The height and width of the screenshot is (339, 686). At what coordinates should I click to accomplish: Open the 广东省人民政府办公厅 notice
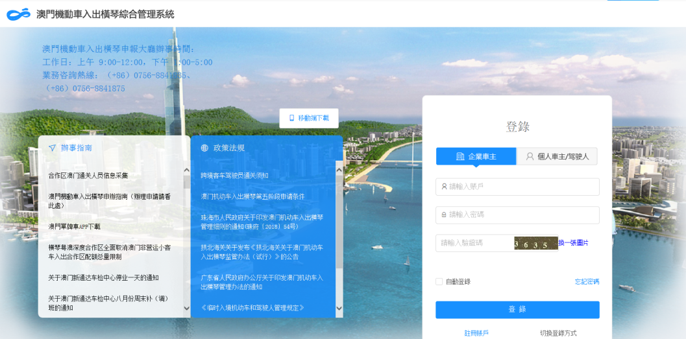click(x=262, y=282)
